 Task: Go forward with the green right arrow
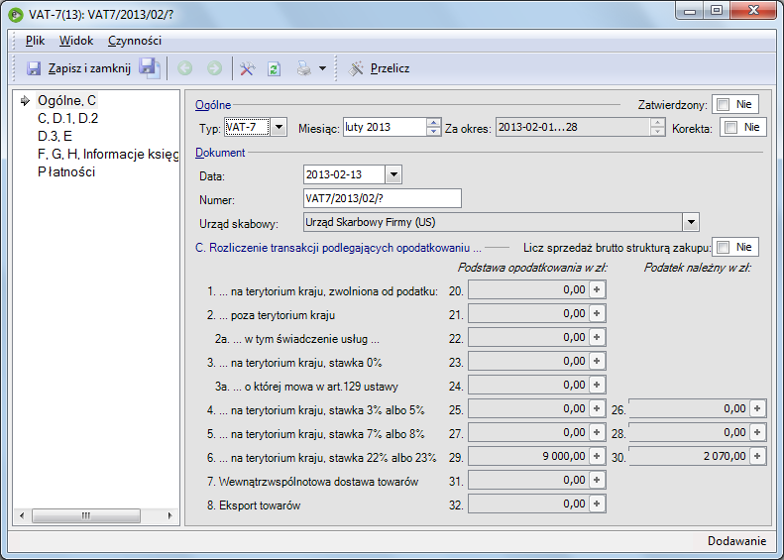pos(214,68)
